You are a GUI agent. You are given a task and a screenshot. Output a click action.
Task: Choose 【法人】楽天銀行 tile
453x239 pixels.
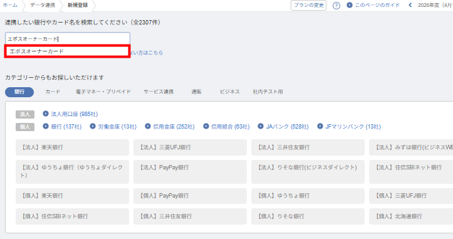pyautogui.click(x=72, y=147)
